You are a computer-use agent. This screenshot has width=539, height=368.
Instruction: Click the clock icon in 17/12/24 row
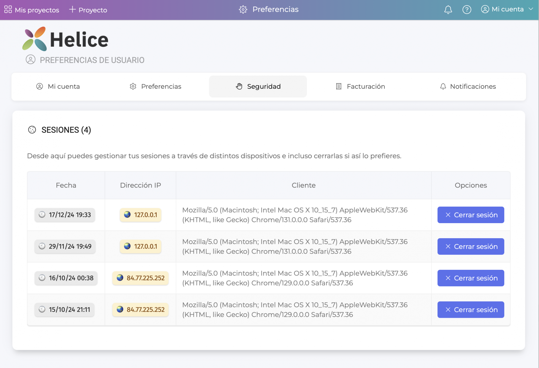(x=42, y=214)
